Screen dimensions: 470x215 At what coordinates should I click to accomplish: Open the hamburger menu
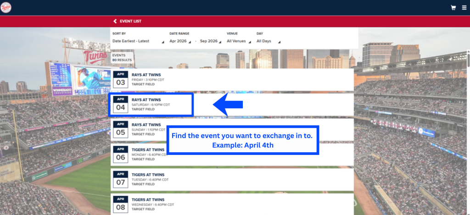point(464,8)
